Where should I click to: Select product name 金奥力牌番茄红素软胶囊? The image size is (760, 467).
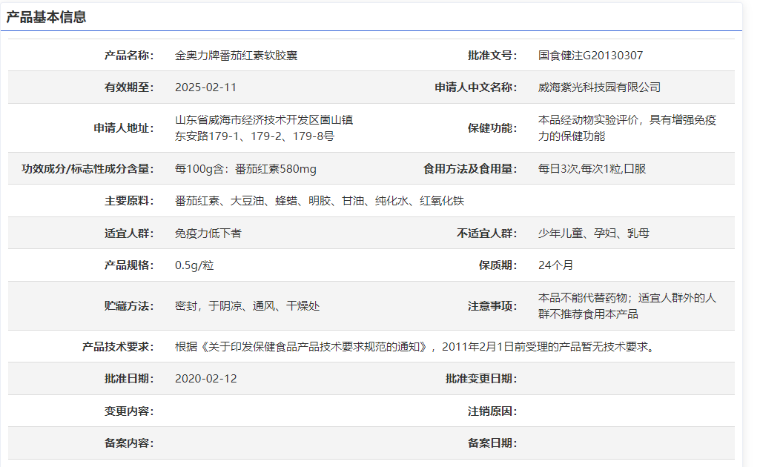coord(236,56)
